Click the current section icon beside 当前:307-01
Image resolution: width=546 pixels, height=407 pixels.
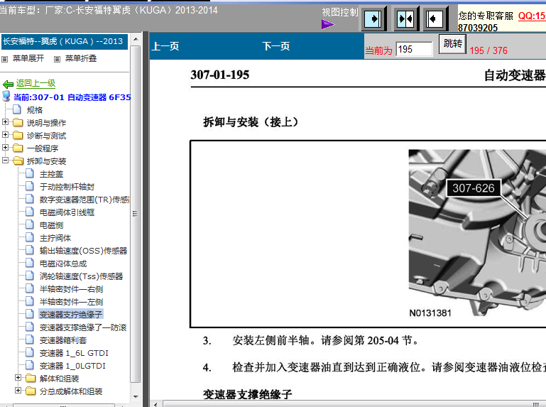pyautogui.click(x=6, y=97)
